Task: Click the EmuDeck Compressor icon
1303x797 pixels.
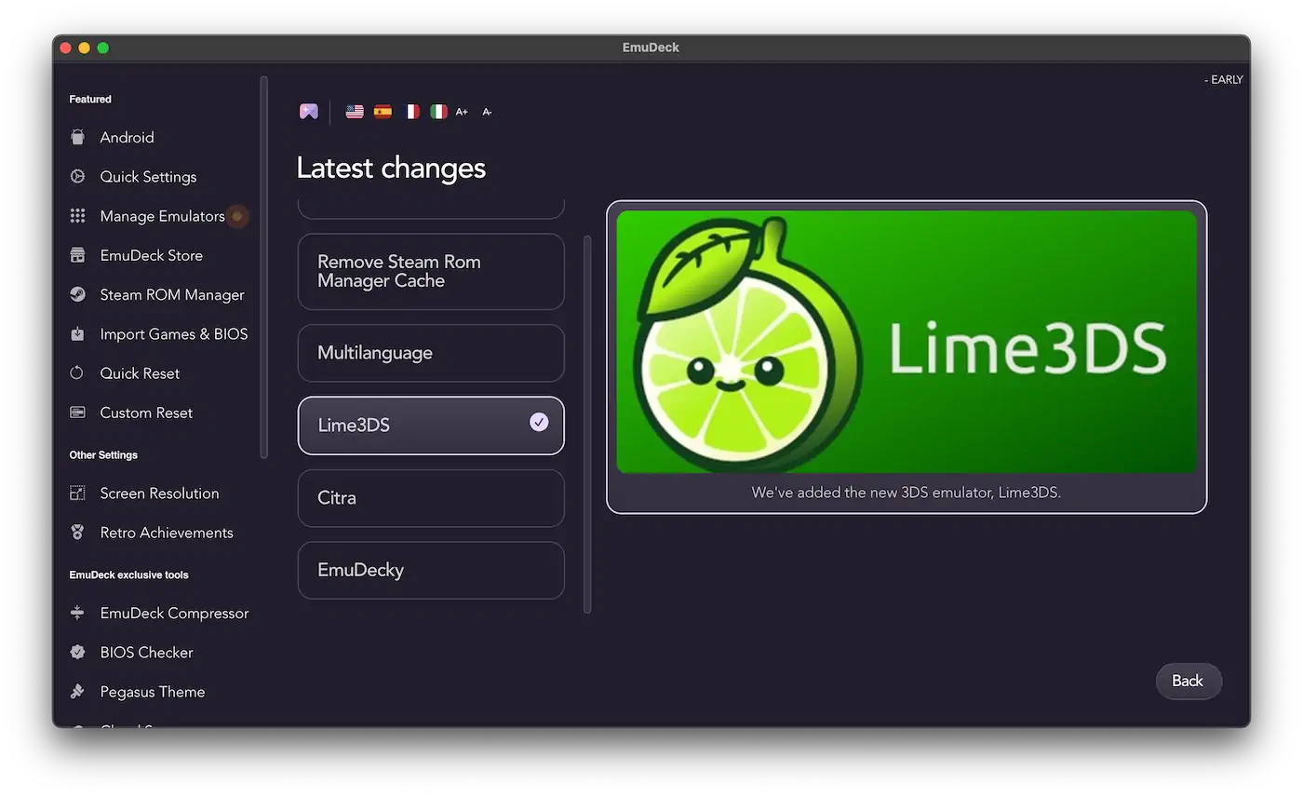Action: tap(77, 613)
